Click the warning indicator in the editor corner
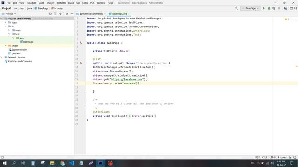 [x=287, y=19]
